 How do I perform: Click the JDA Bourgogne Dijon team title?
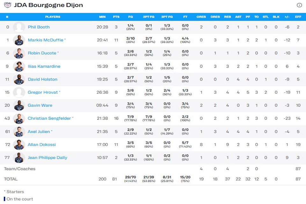click(48, 5)
